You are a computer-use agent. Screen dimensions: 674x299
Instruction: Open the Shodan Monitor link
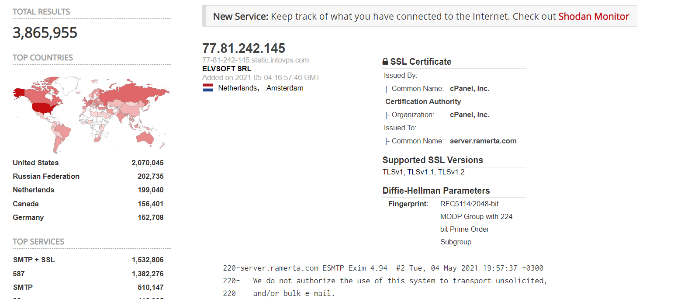pyautogui.click(x=594, y=17)
